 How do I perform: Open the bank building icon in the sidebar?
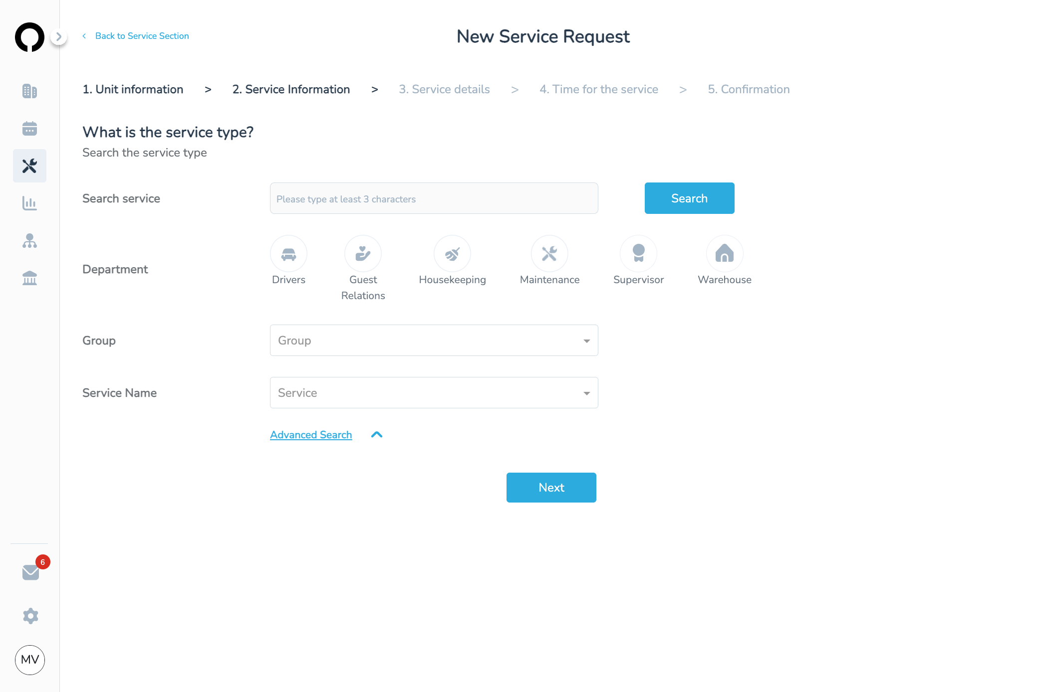click(29, 278)
